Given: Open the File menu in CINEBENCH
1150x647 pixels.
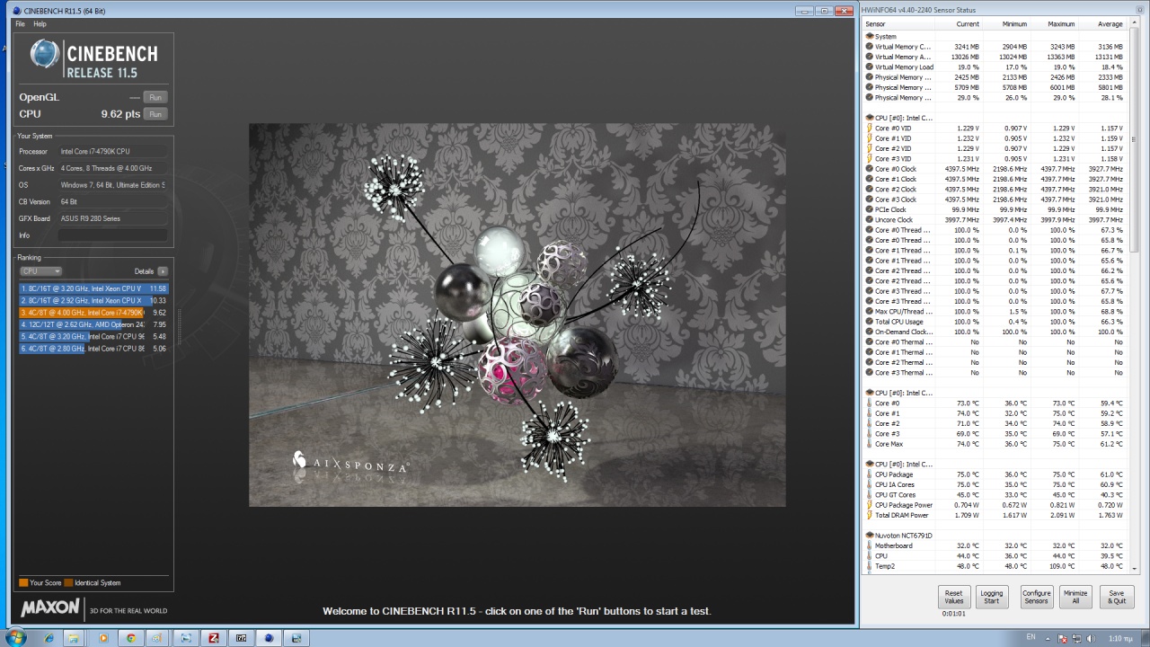Looking at the screenshot, I should tap(20, 24).
